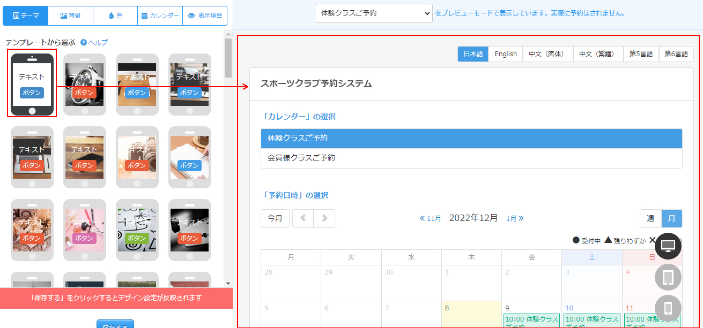Open the カレンダー settings tab
703x328 pixels.
[x=160, y=16]
